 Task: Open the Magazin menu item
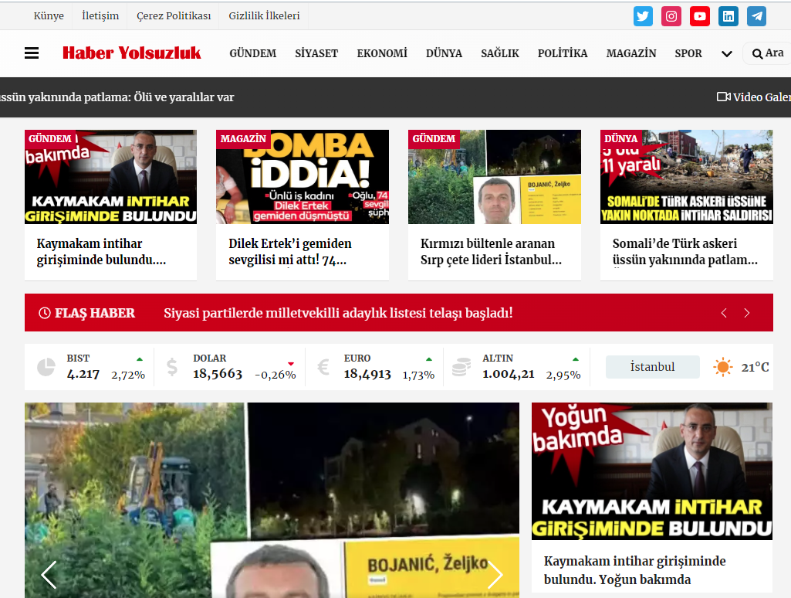(x=631, y=53)
